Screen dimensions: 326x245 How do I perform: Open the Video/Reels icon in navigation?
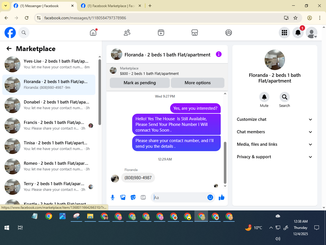pyautogui.click(x=161, y=33)
